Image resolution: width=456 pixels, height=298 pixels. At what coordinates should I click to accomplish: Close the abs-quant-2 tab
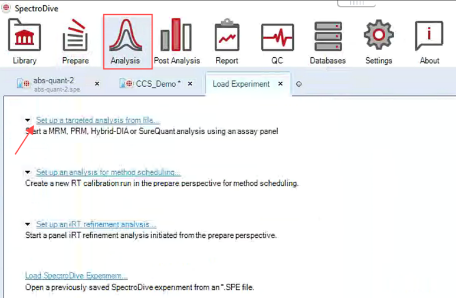pos(97,84)
